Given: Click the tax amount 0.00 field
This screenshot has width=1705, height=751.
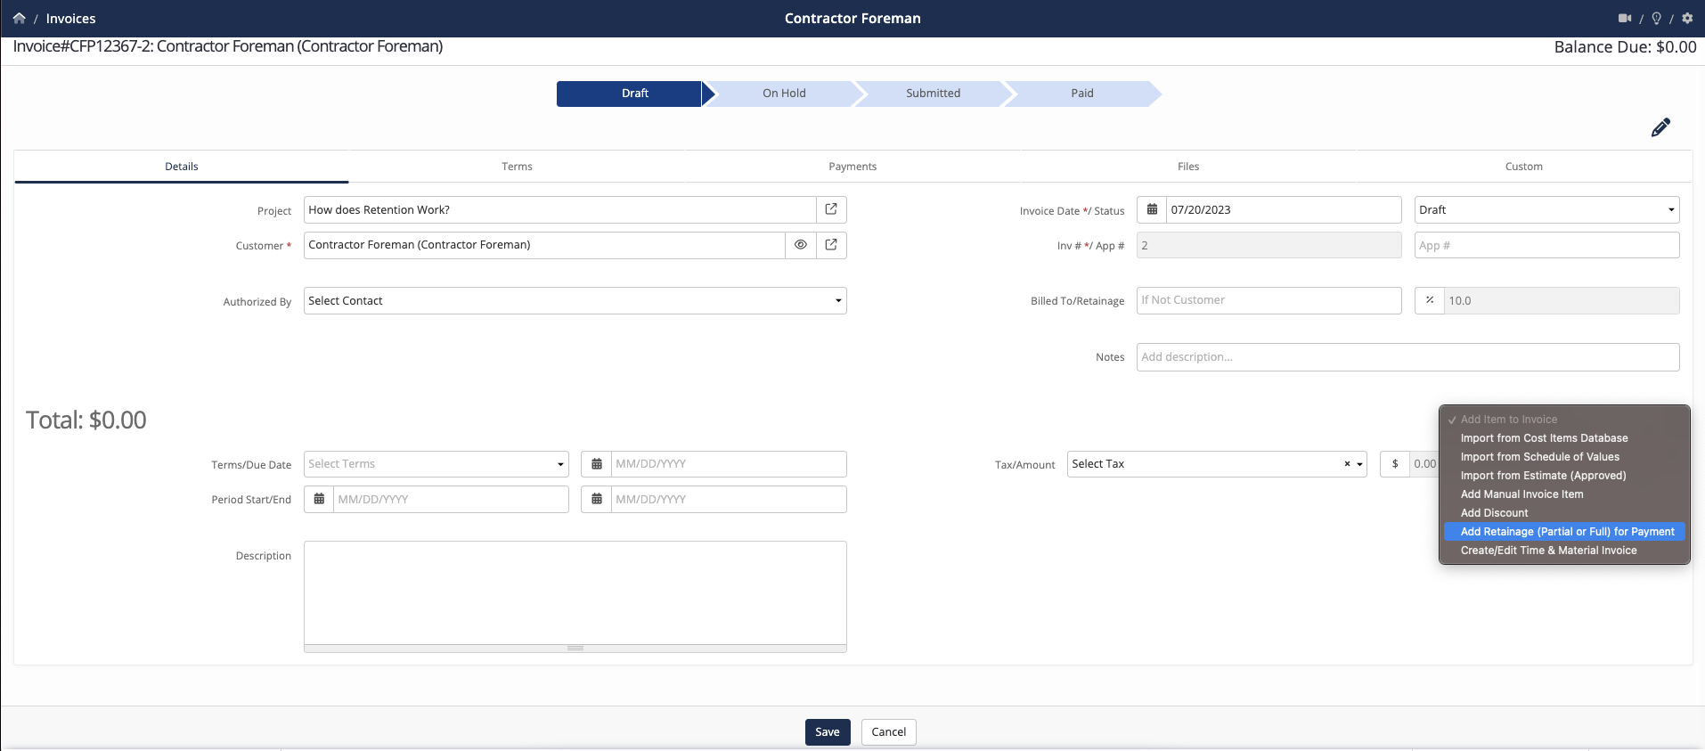Looking at the screenshot, I should tap(1424, 464).
